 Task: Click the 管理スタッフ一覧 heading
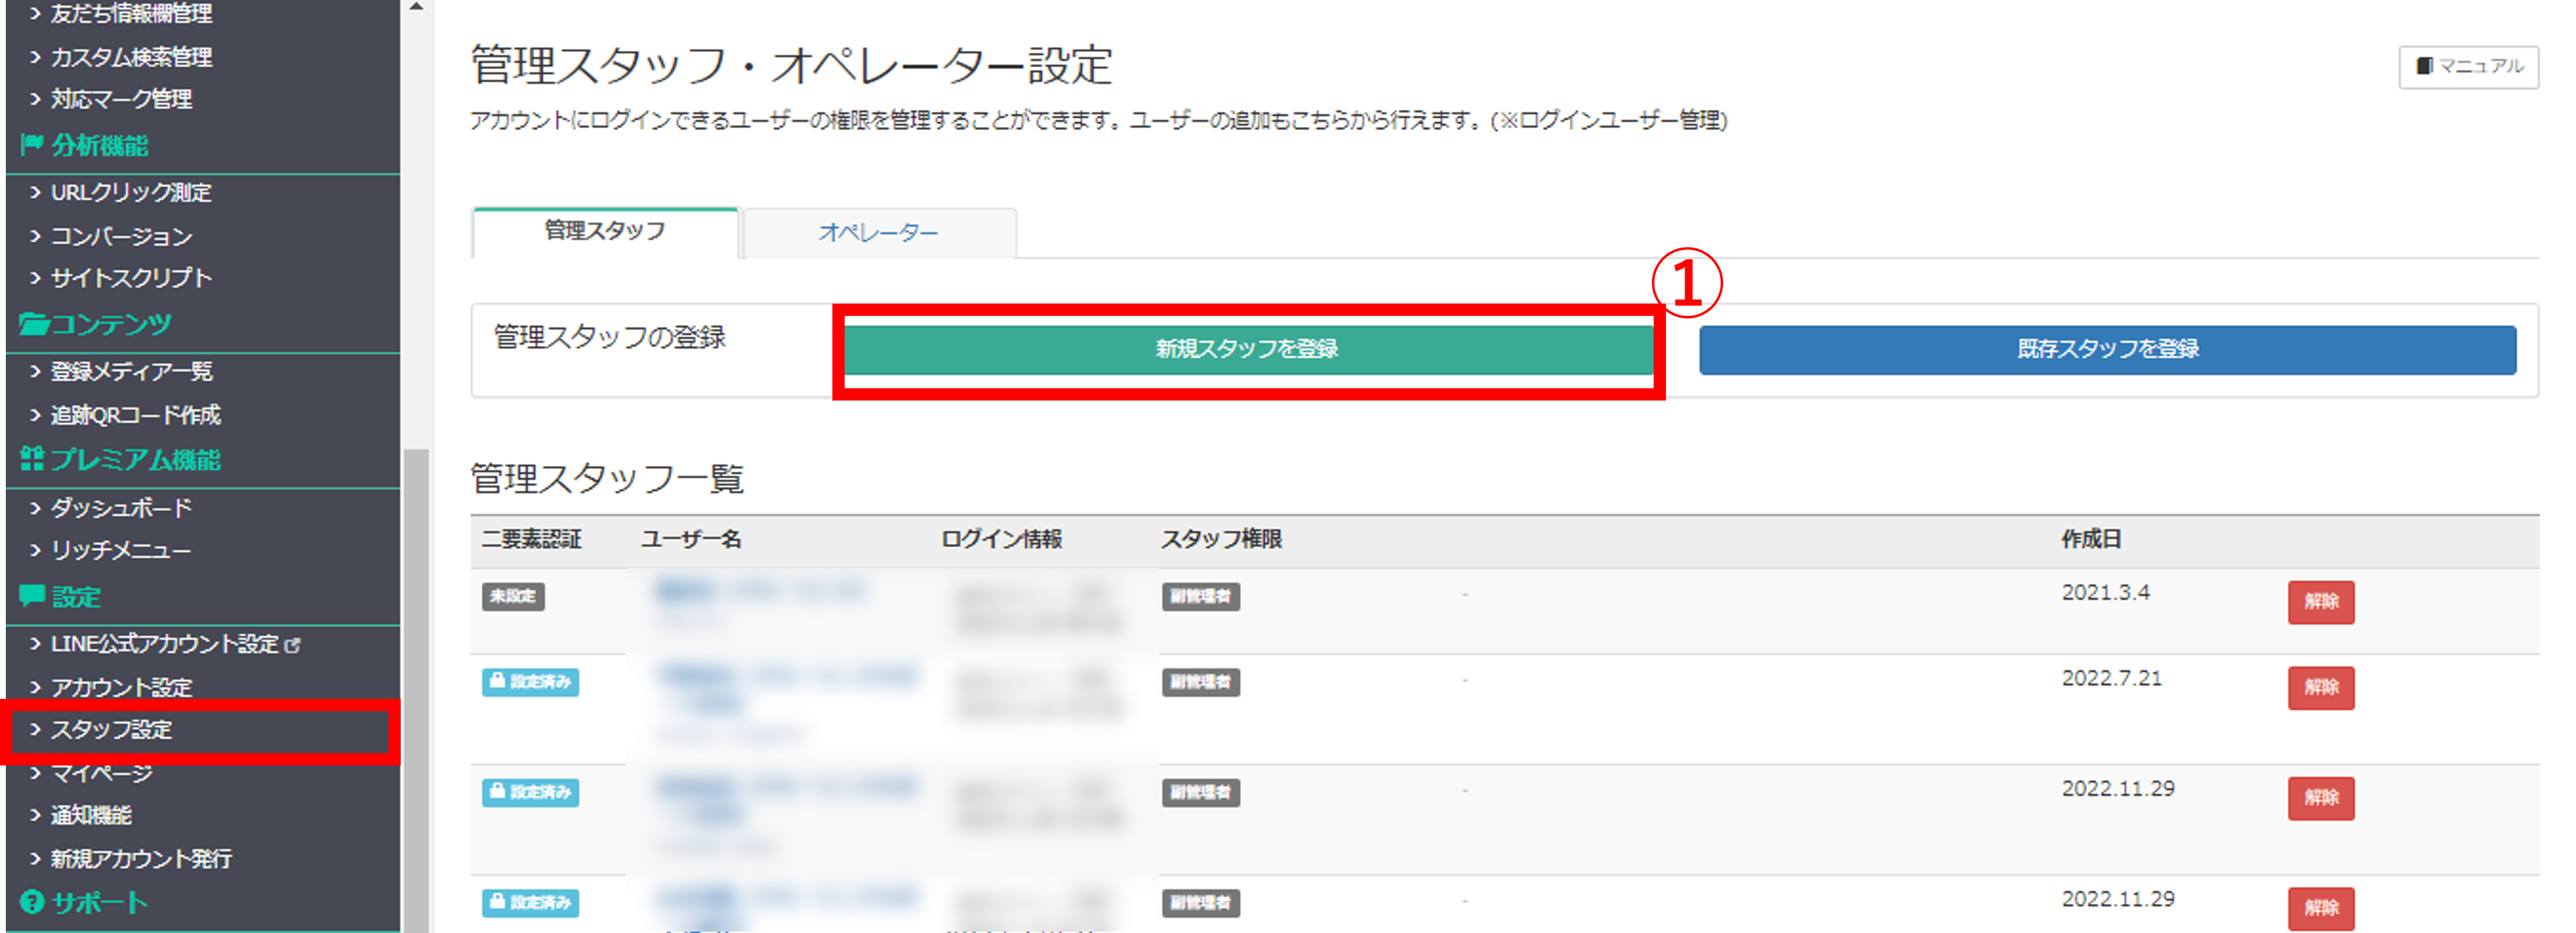(607, 479)
